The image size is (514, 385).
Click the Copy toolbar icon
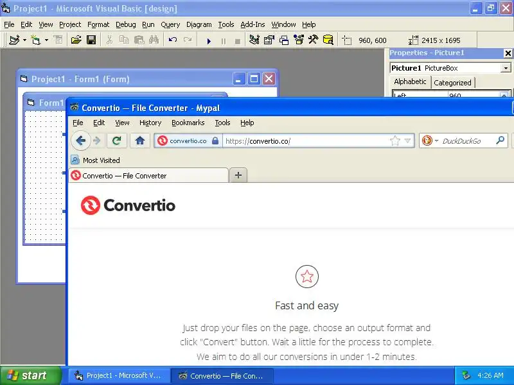[x=124, y=40]
